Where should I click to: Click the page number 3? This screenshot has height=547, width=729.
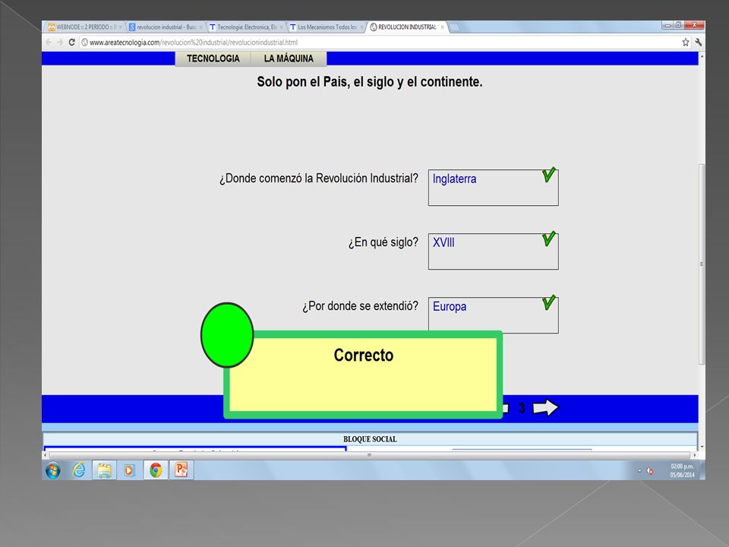pyautogui.click(x=522, y=408)
